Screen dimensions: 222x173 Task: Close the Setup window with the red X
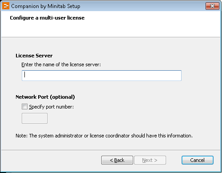click(x=212, y=6)
